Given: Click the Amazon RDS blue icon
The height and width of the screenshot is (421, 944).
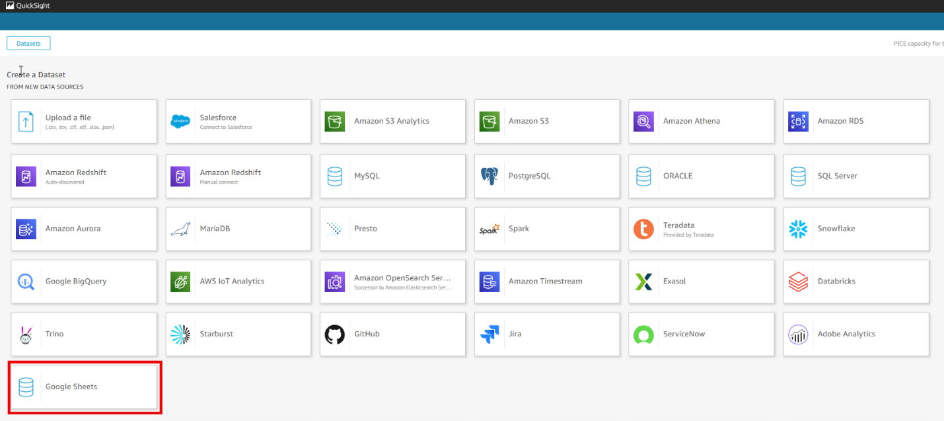Looking at the screenshot, I should [798, 122].
